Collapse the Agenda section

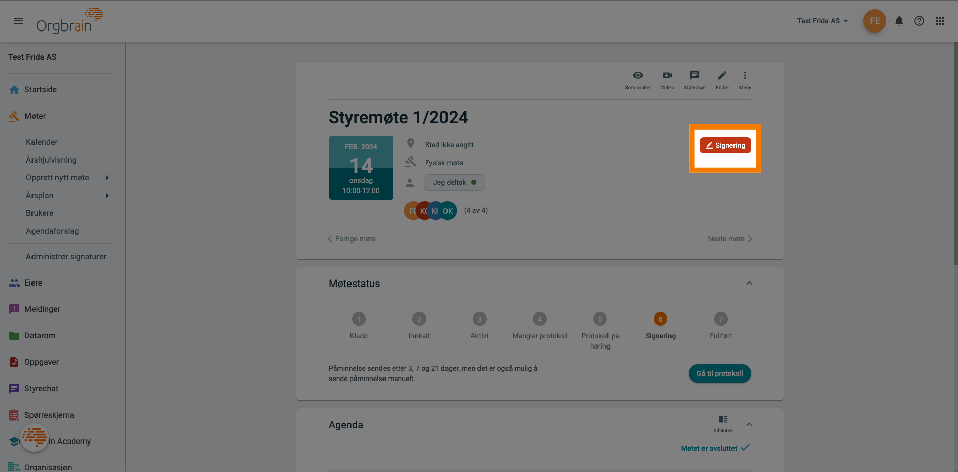point(749,424)
